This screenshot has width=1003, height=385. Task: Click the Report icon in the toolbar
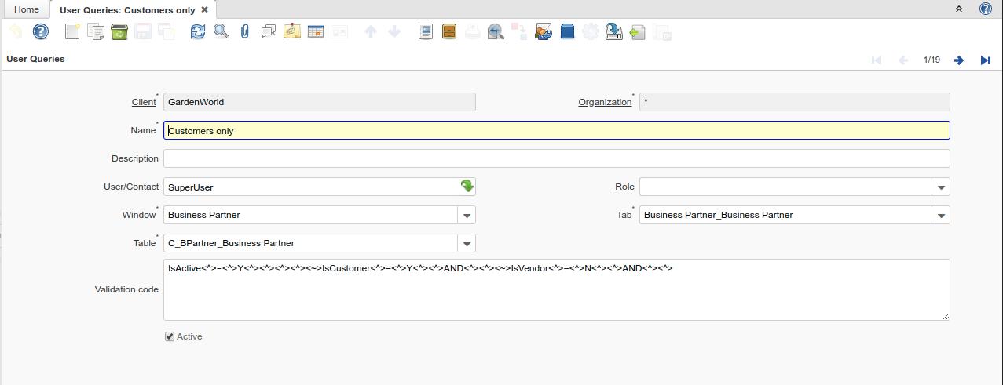426,31
